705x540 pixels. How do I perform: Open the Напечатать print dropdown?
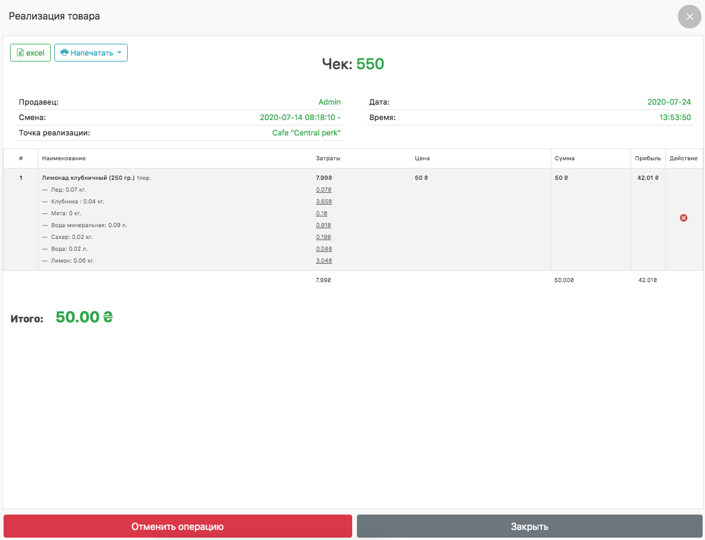pyautogui.click(x=91, y=53)
